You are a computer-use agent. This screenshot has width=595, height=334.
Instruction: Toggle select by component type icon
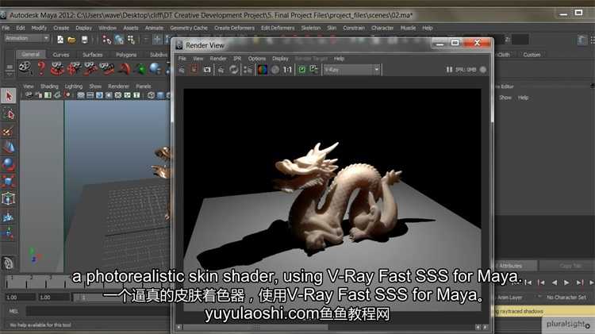[x=131, y=40]
